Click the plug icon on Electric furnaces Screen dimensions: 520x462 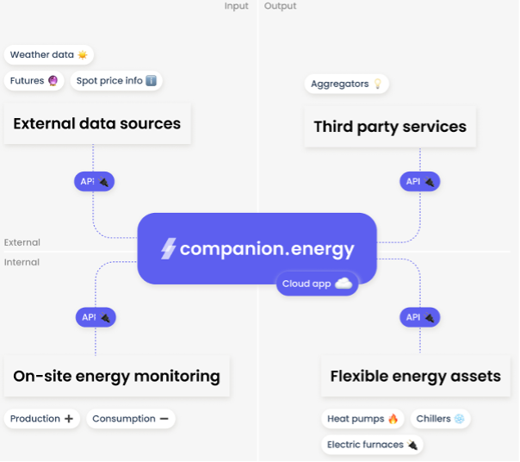(412, 445)
